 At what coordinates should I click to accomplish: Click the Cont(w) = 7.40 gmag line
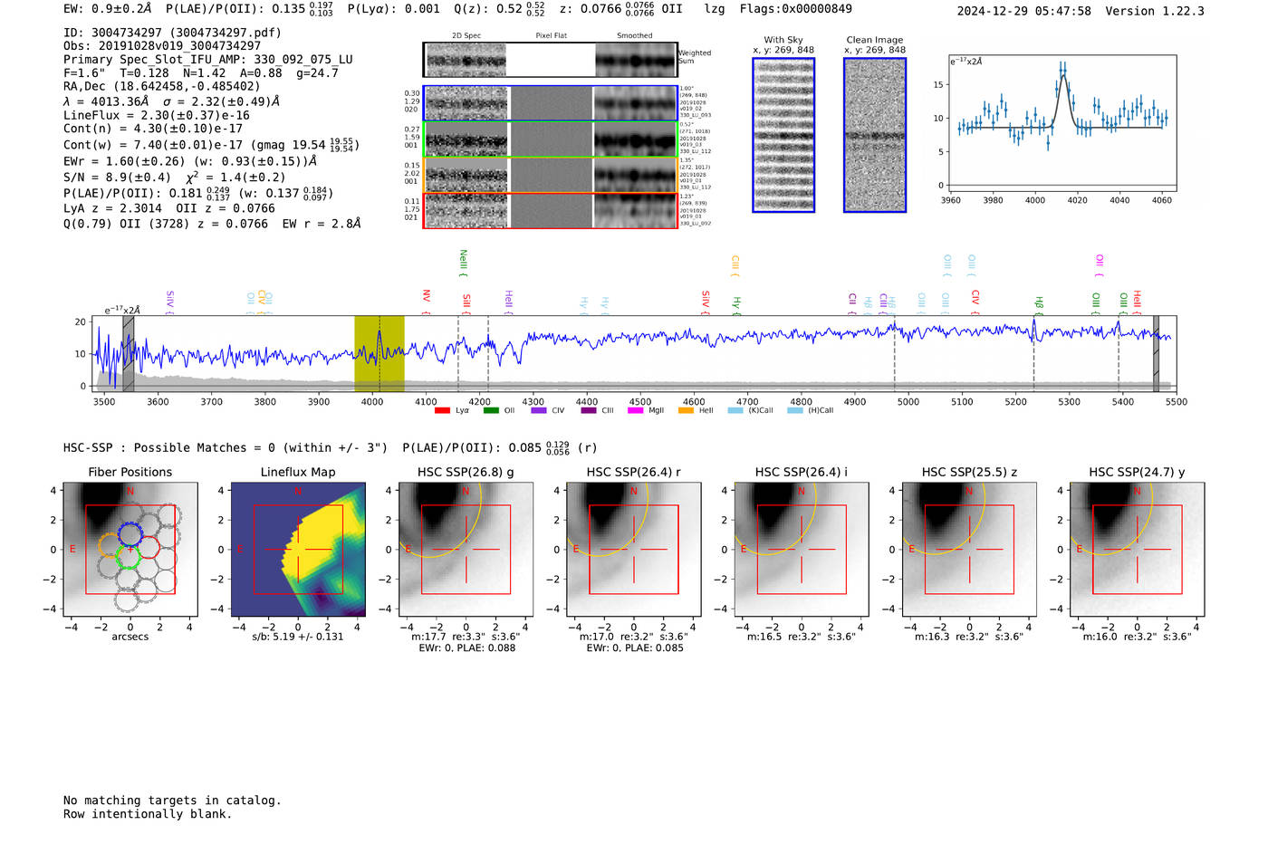[x=211, y=145]
